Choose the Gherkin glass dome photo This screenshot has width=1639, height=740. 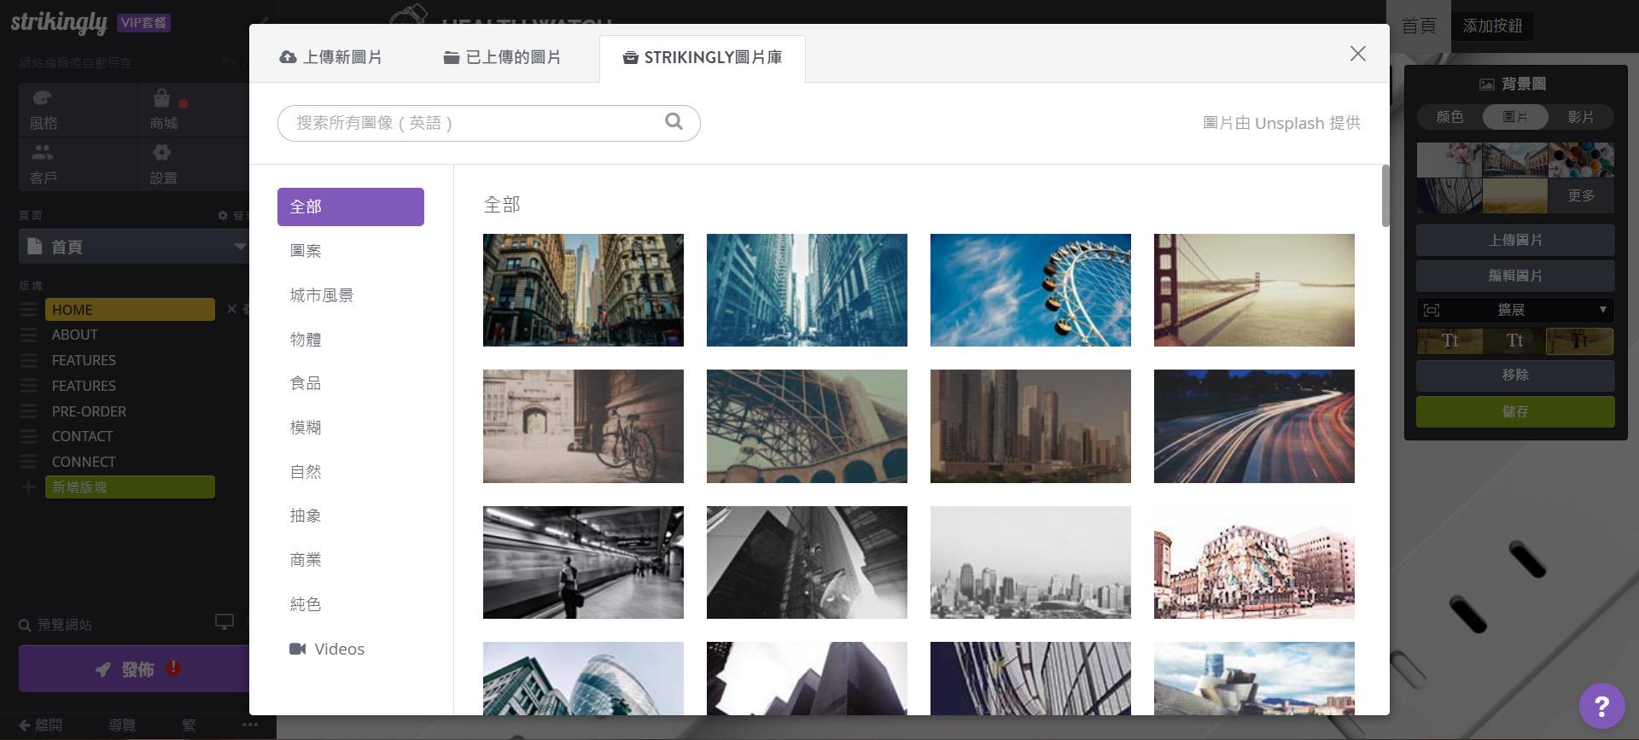(583, 679)
